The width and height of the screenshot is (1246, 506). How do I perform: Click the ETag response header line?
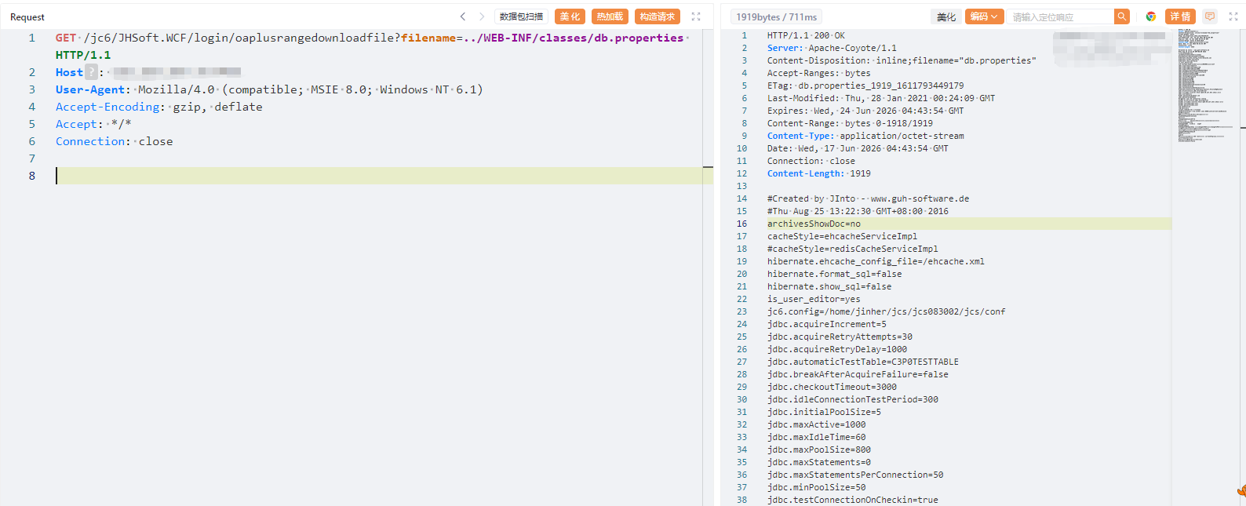pos(865,86)
